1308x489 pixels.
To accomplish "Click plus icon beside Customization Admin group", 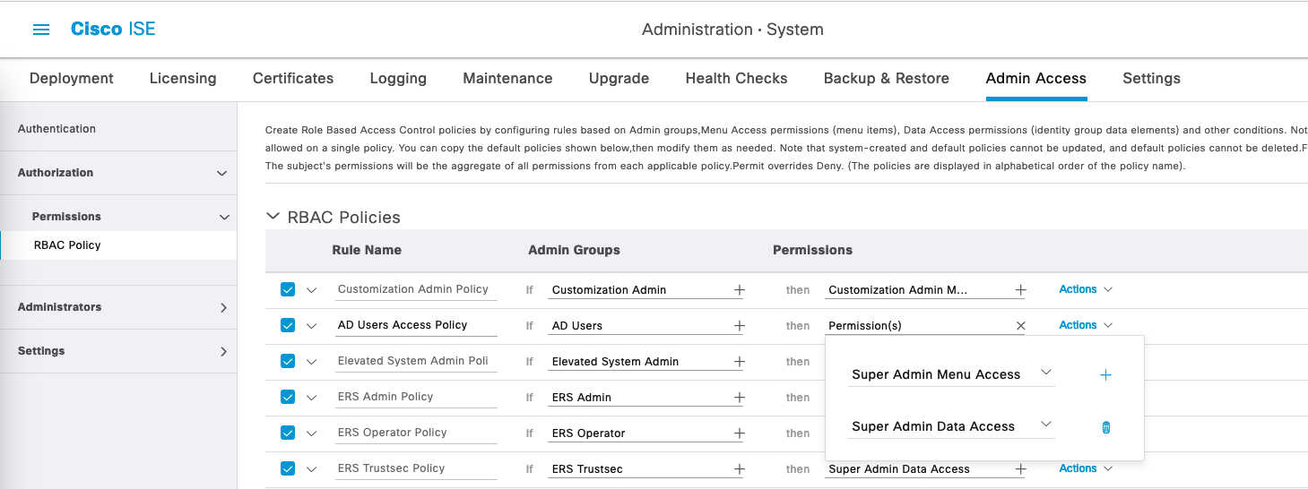I will [740, 290].
